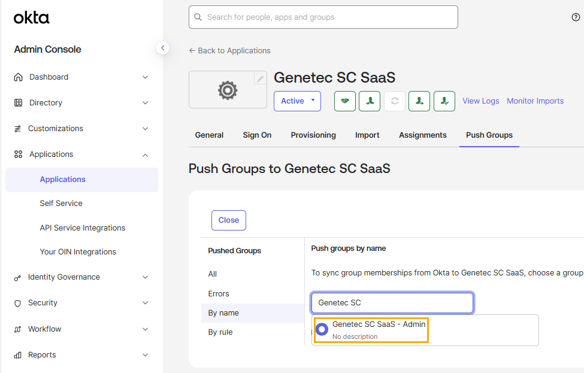Select the By name filter
Screen dimensions: 584x373
pyautogui.click(x=253, y=313)
